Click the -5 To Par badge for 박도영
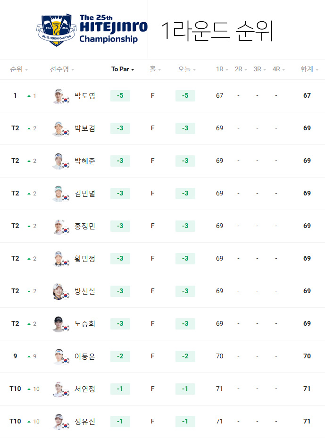This screenshot has height=440, width=325. (x=120, y=96)
